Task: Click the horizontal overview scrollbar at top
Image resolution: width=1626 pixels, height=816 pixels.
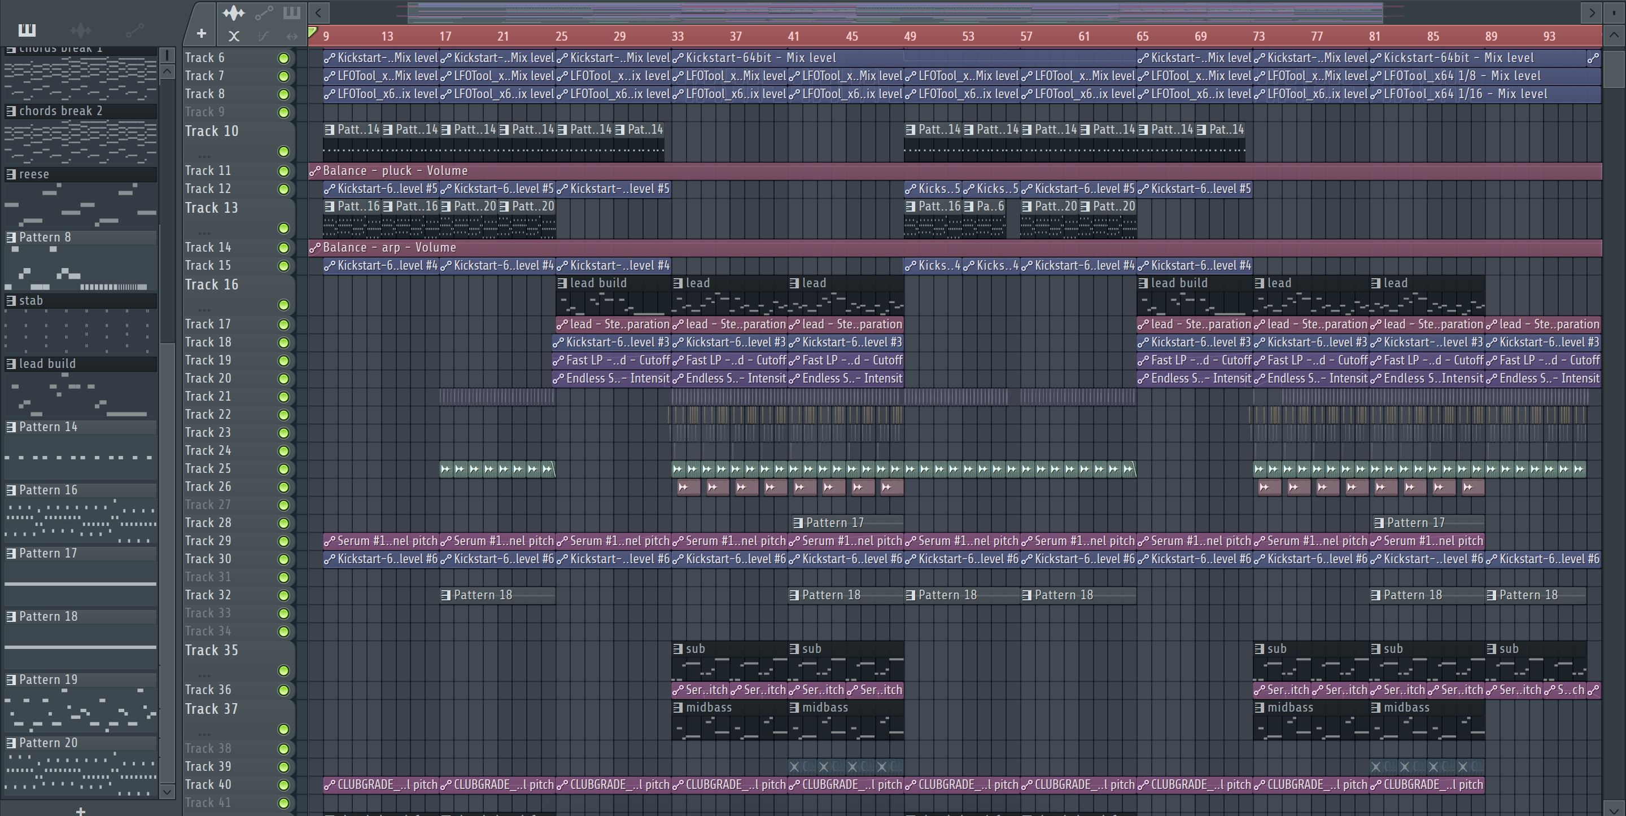Action: point(895,12)
